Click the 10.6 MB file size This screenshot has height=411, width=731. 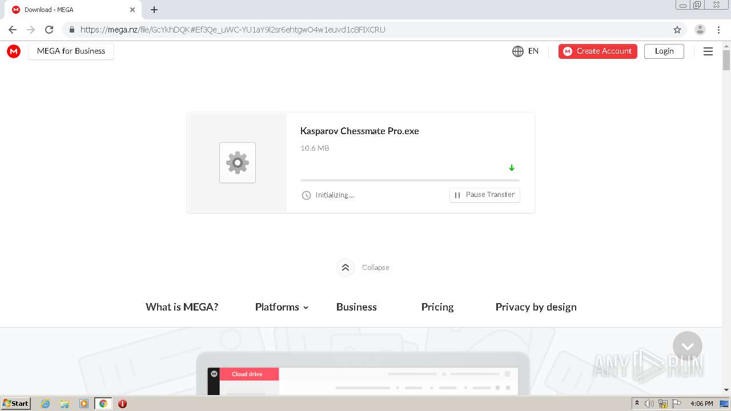coord(315,148)
